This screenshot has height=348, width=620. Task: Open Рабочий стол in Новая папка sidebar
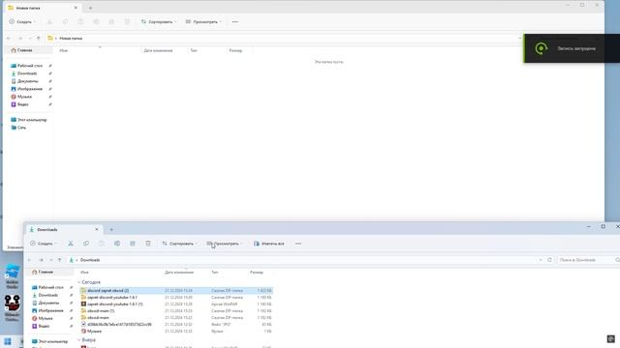[30, 66]
